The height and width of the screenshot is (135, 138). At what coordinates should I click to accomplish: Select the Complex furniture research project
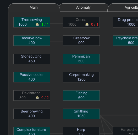click(32, 131)
